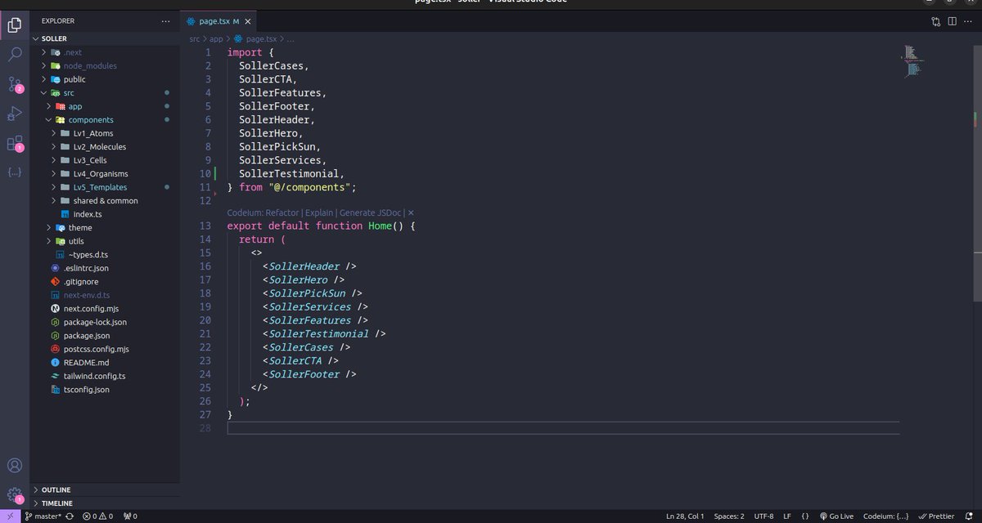Viewport: 982px width, 523px height.
Task: Expand the theme folder
Action: [x=105, y=228]
